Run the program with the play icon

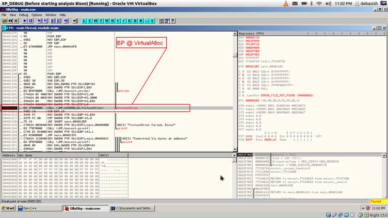pyautogui.click(x=25, y=21)
